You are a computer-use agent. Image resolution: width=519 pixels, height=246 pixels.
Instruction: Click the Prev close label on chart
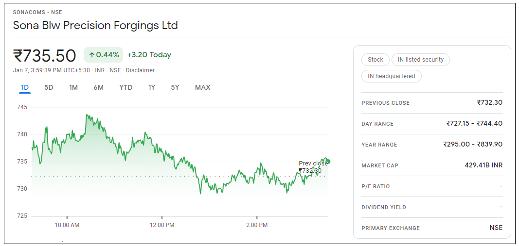pos(313,167)
